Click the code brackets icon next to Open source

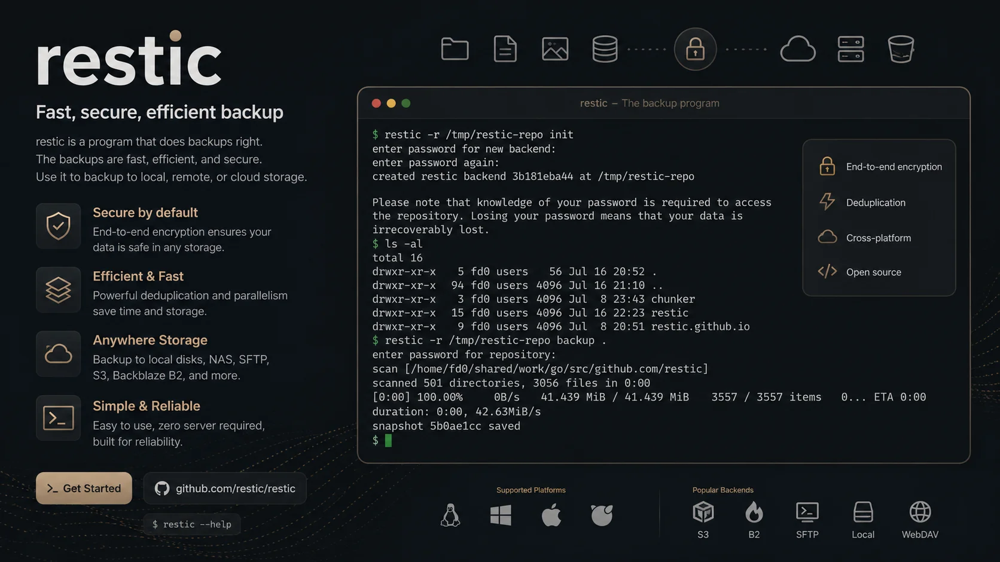[827, 272]
